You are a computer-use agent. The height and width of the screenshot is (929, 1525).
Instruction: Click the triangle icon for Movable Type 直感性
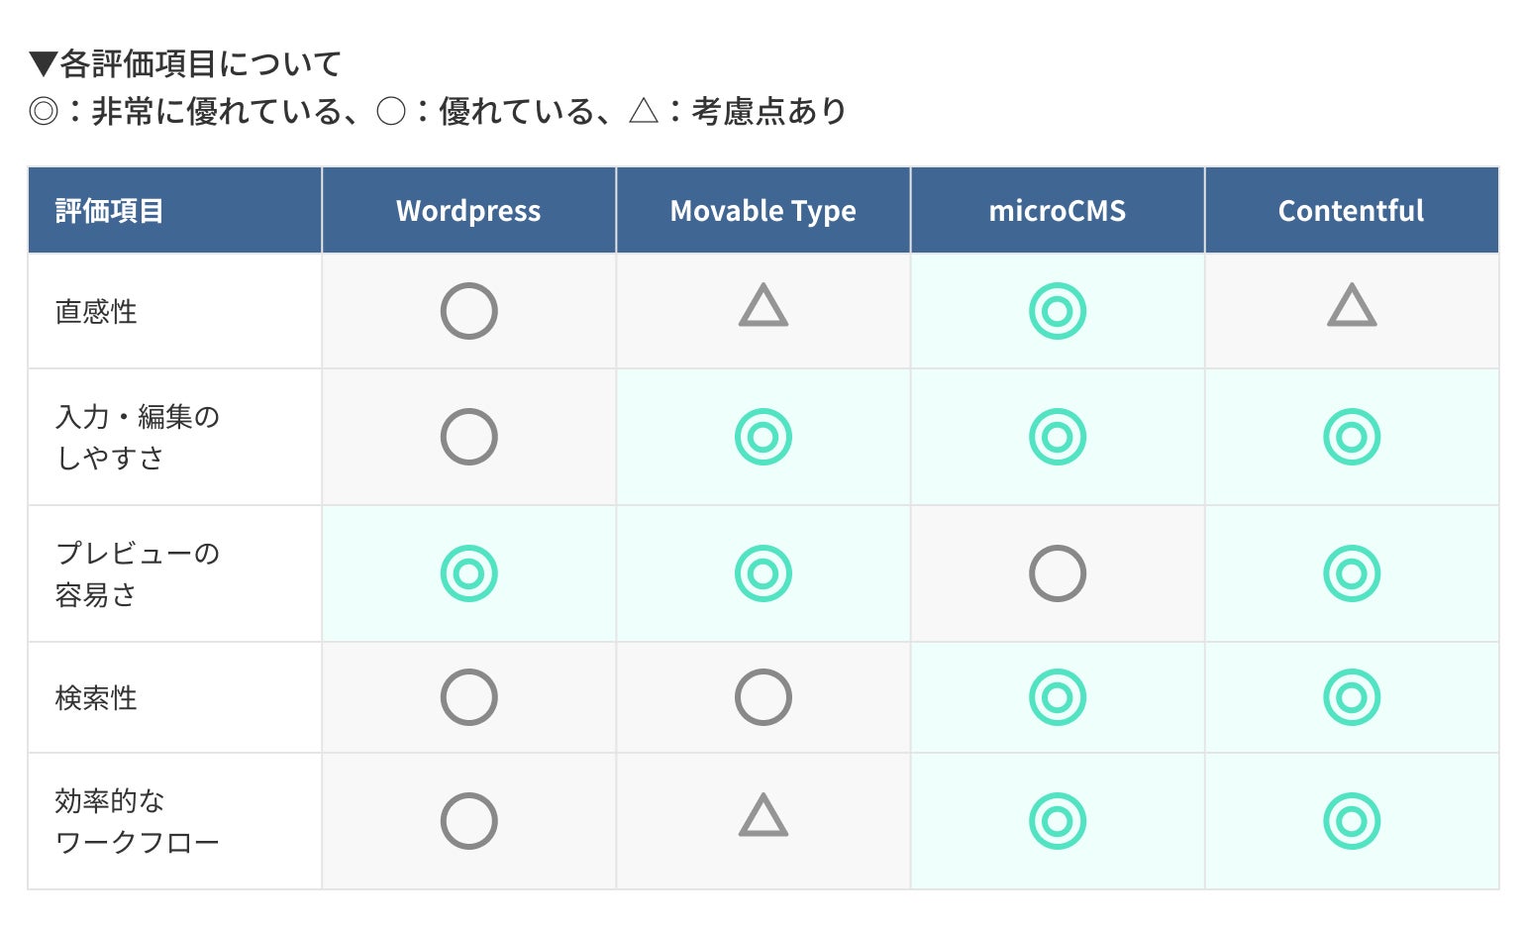(762, 307)
